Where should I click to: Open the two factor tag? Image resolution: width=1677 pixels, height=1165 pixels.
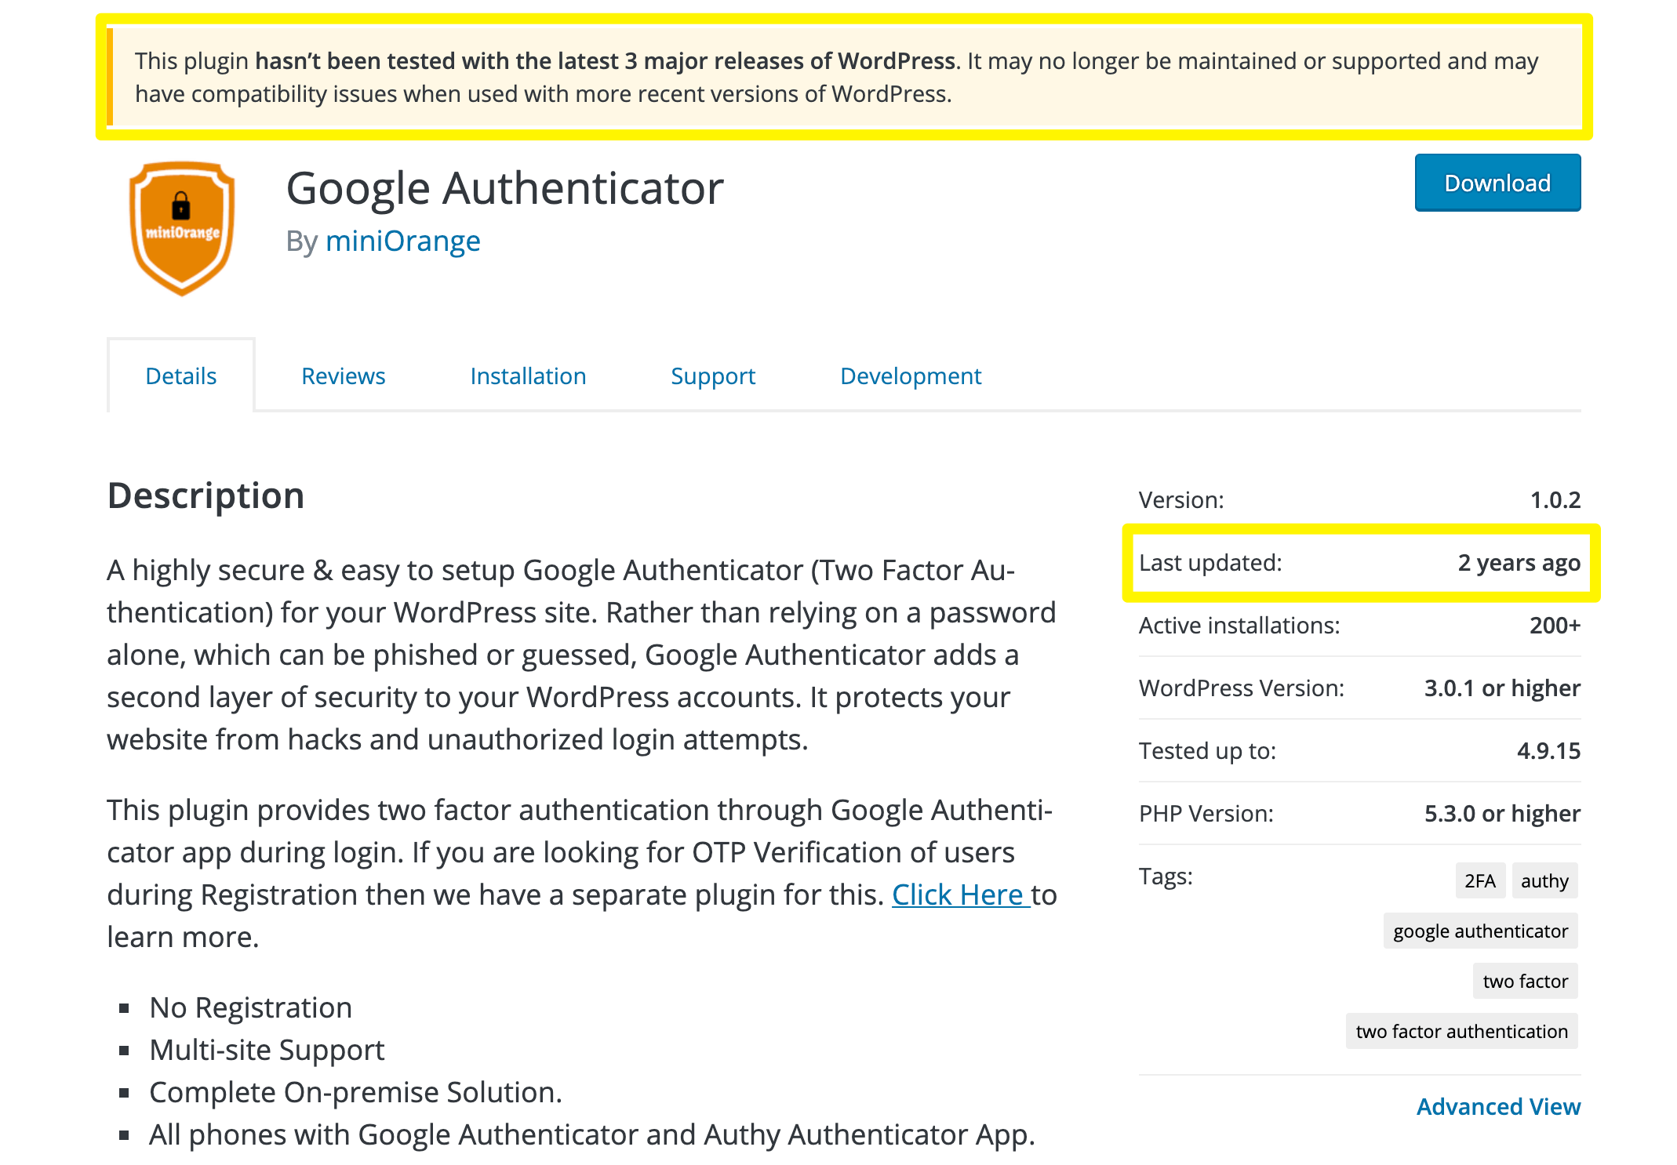[1525, 981]
